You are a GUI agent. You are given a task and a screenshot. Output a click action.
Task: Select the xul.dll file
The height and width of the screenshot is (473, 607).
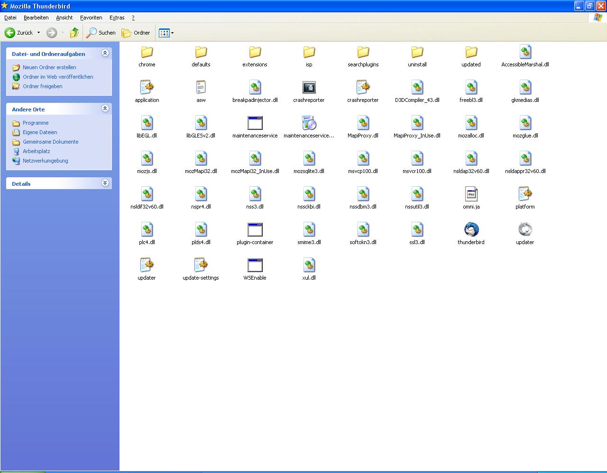click(309, 265)
